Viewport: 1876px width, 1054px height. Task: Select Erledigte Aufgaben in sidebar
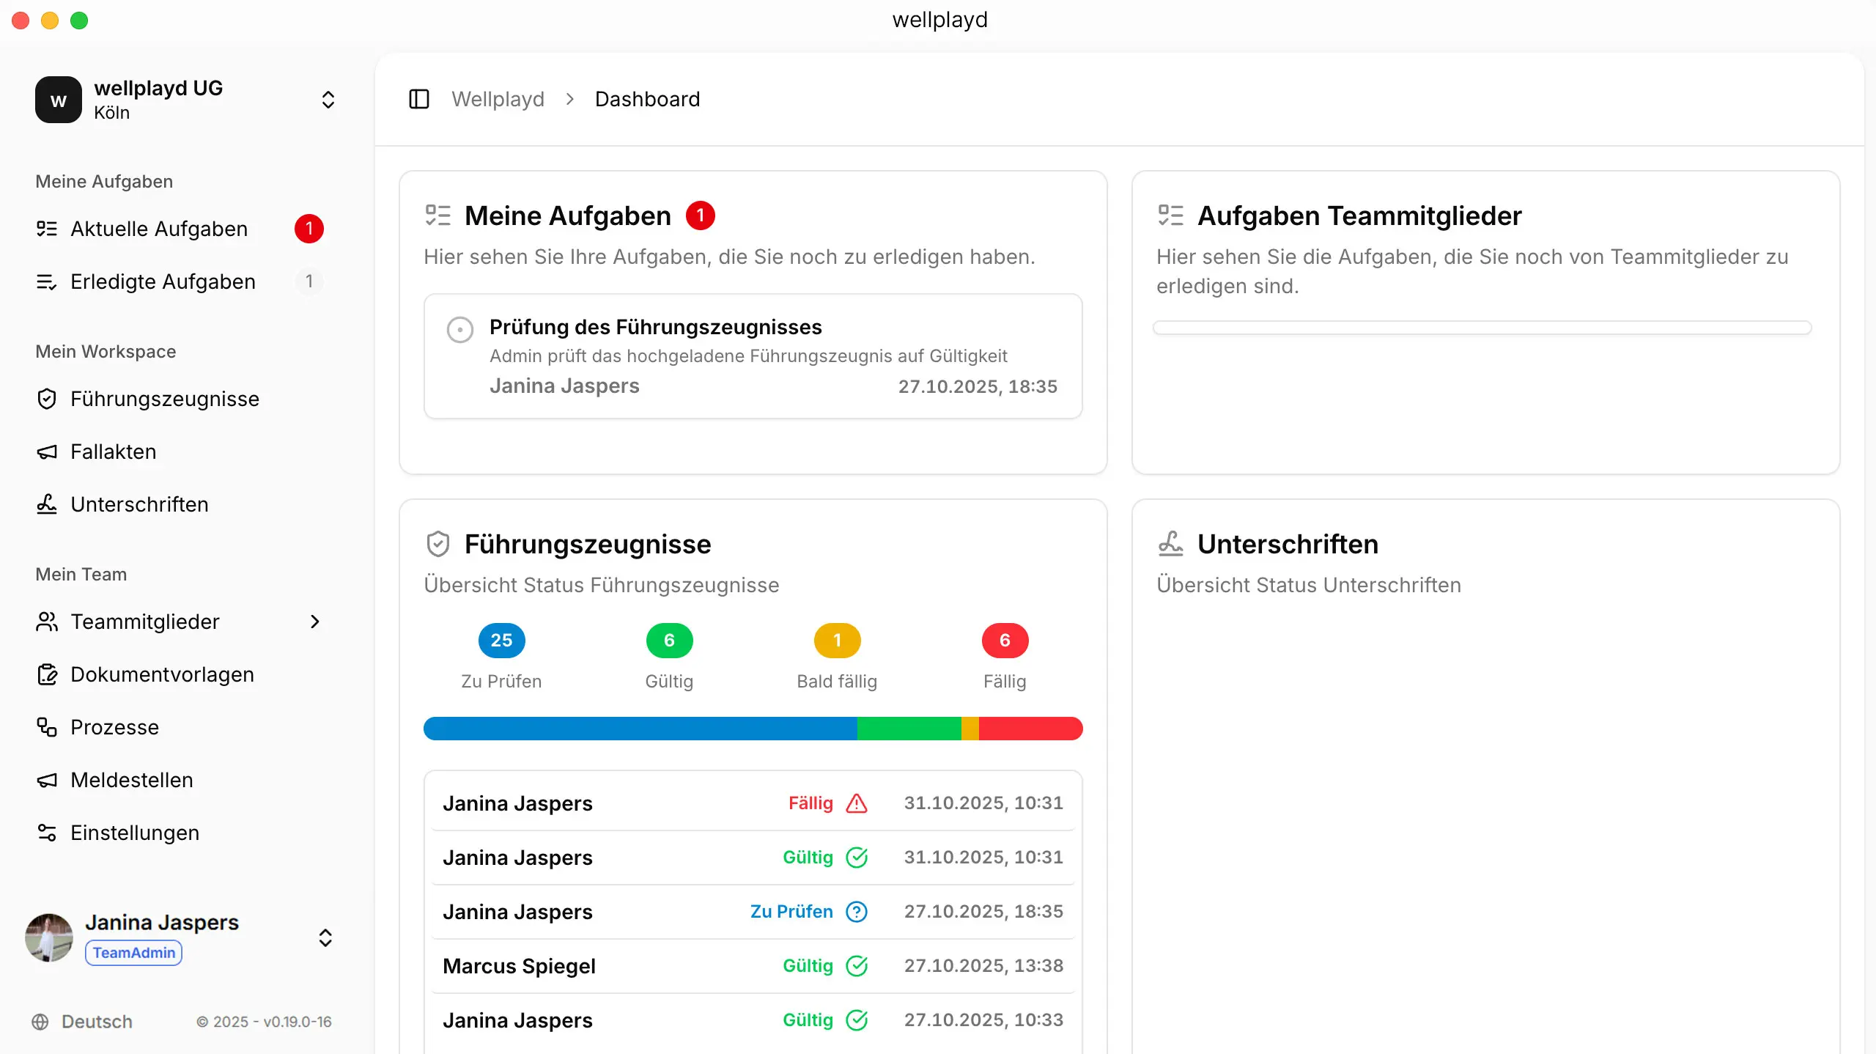[x=163, y=281]
